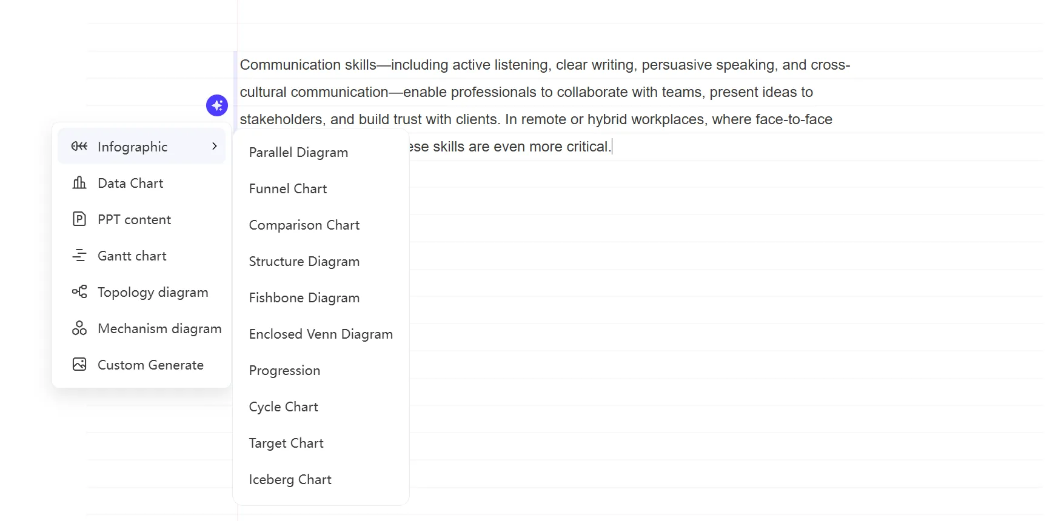
Task: Click the Topology diagram icon
Action: point(79,292)
